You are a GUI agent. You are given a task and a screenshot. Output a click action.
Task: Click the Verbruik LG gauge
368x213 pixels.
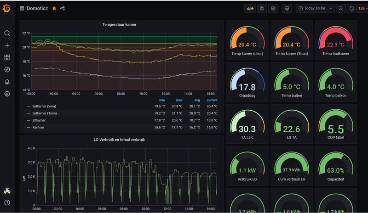click(x=247, y=166)
